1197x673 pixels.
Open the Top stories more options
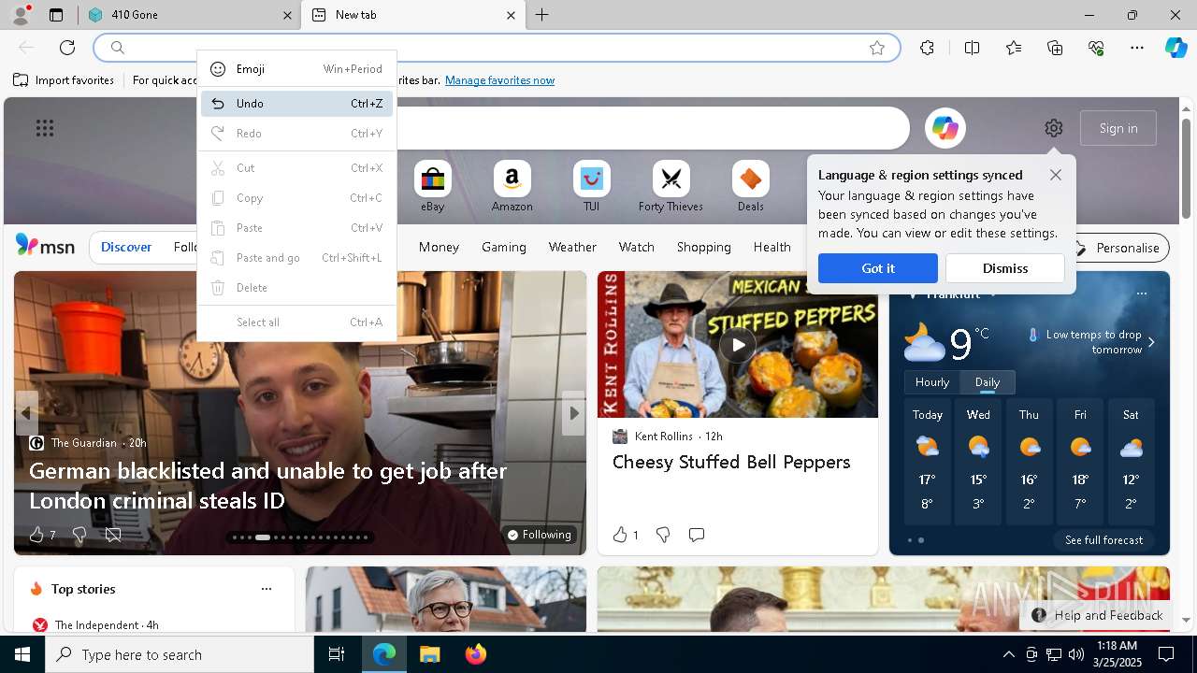pos(267,589)
